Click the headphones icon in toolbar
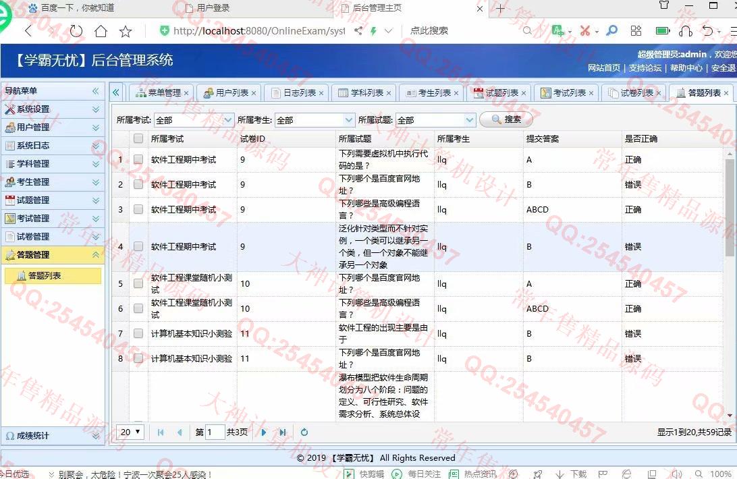737x479 pixels. click(x=686, y=31)
